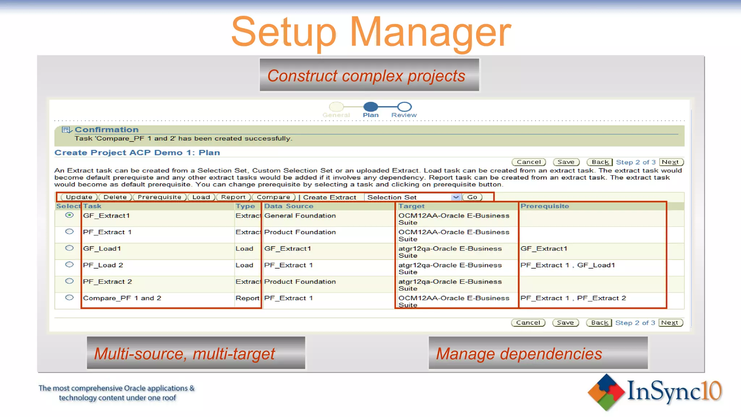Select the GF_Extract1 task radio button
The image size is (741, 417).
click(69, 215)
